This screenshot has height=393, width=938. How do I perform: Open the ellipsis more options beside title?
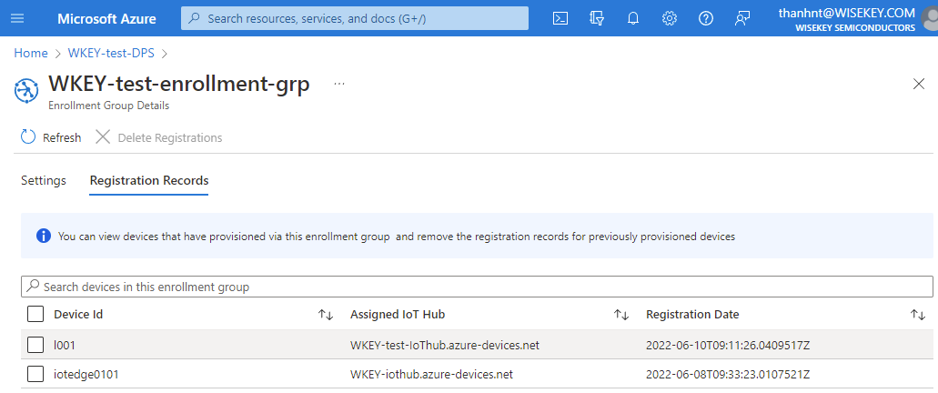(x=339, y=84)
